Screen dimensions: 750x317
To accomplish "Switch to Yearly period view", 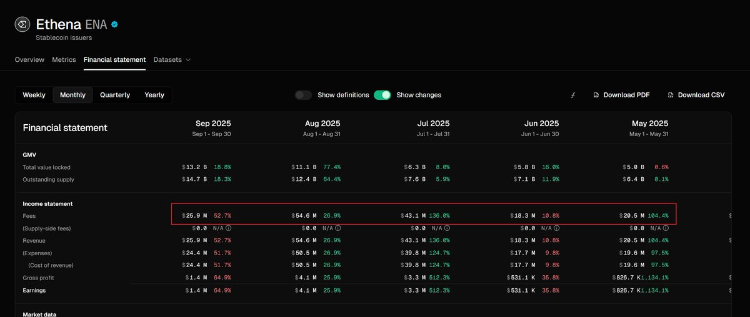I will point(154,95).
